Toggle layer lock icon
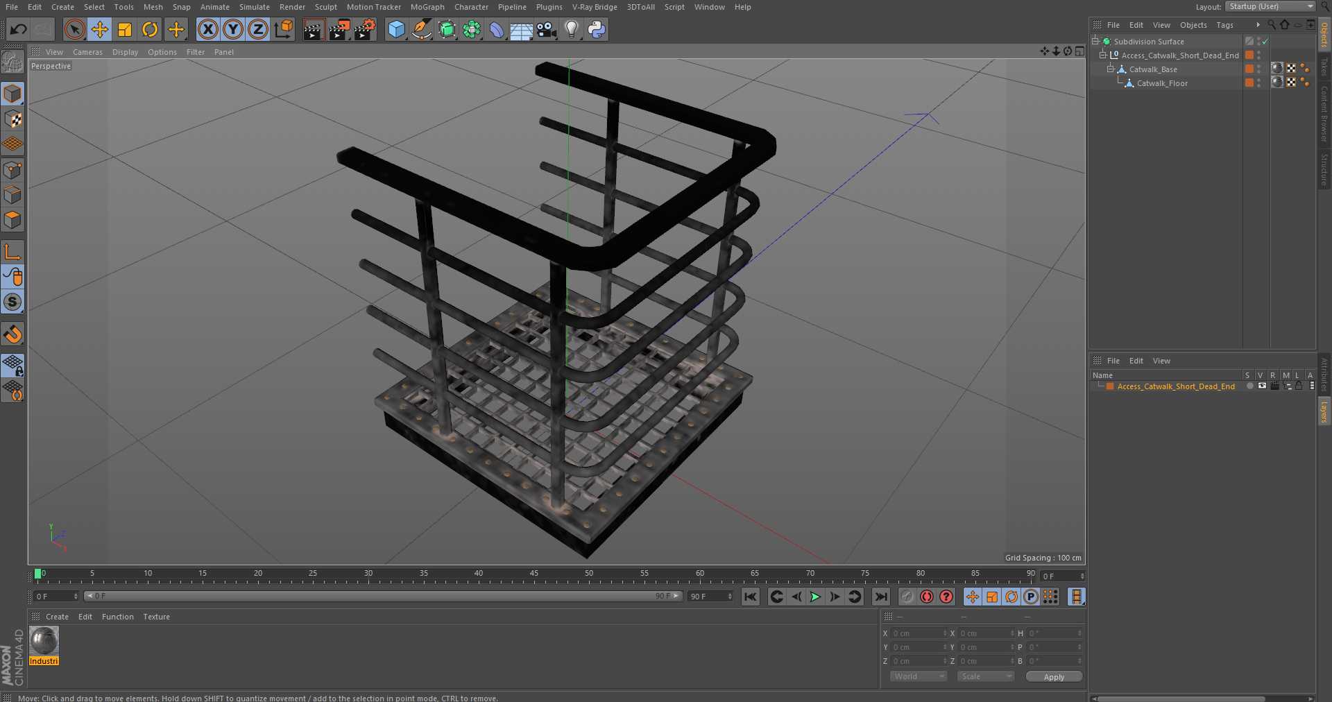Viewport: 1332px width, 702px height. 1299,386
